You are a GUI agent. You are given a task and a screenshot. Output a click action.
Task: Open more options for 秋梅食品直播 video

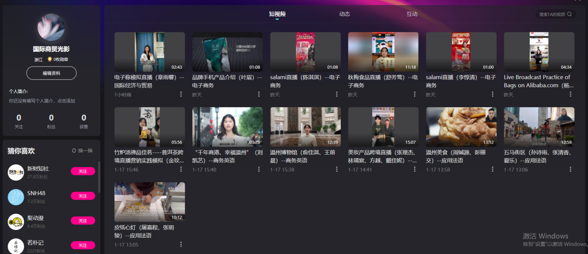coord(415,94)
